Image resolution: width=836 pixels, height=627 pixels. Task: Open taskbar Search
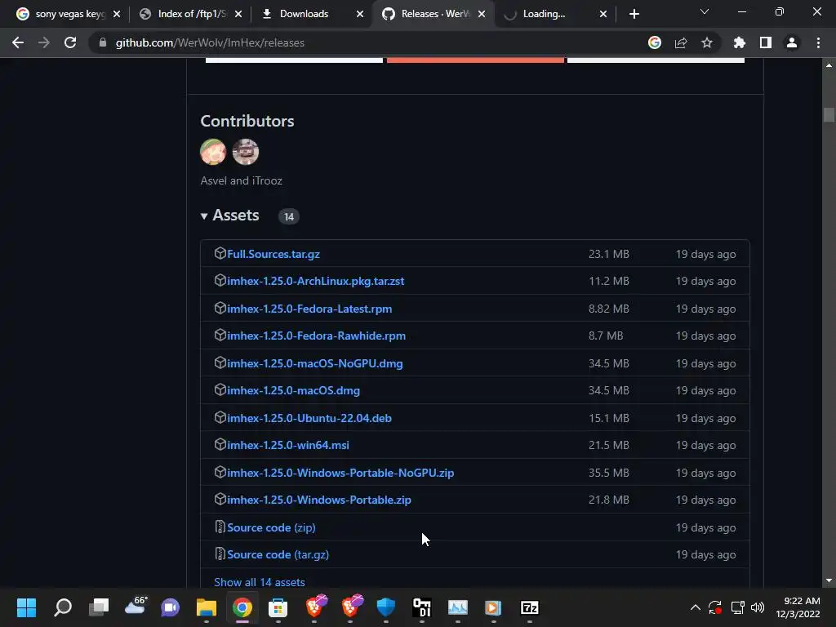point(62,607)
